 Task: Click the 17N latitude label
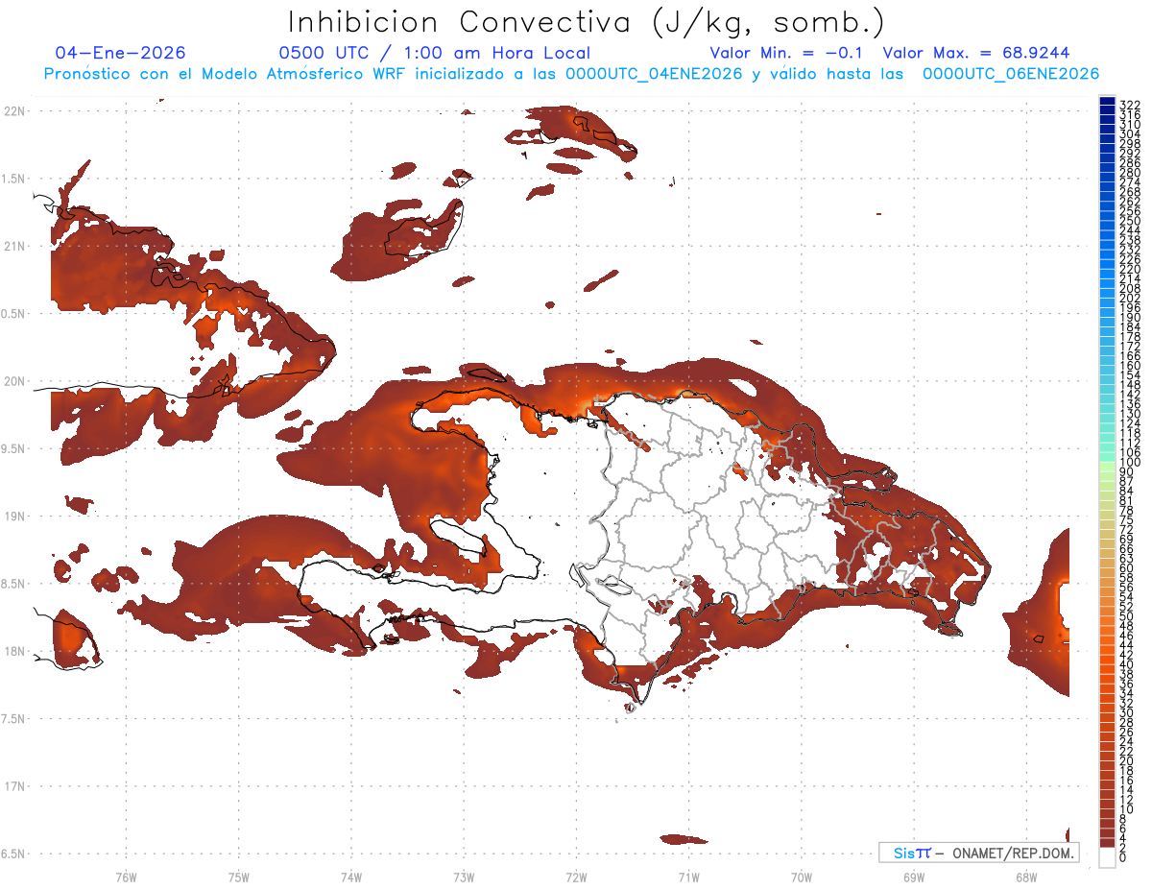[x=14, y=786]
